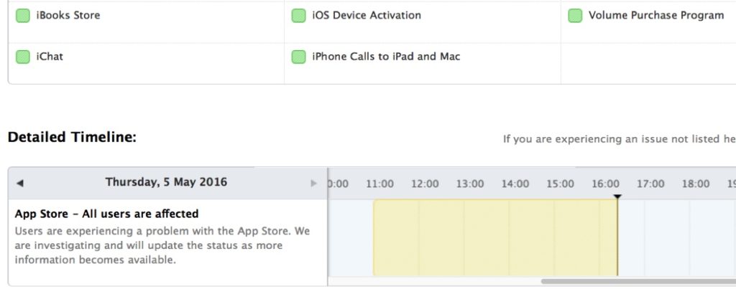Go to previous day with left arrow
This screenshot has width=736, height=299.
pos(19,184)
